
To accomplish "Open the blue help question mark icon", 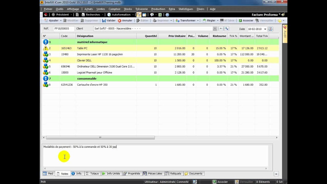I will [x=167, y=15].
